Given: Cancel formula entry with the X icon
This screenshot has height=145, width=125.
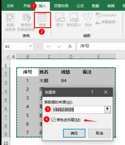Looking at the screenshot, I should [48, 46].
